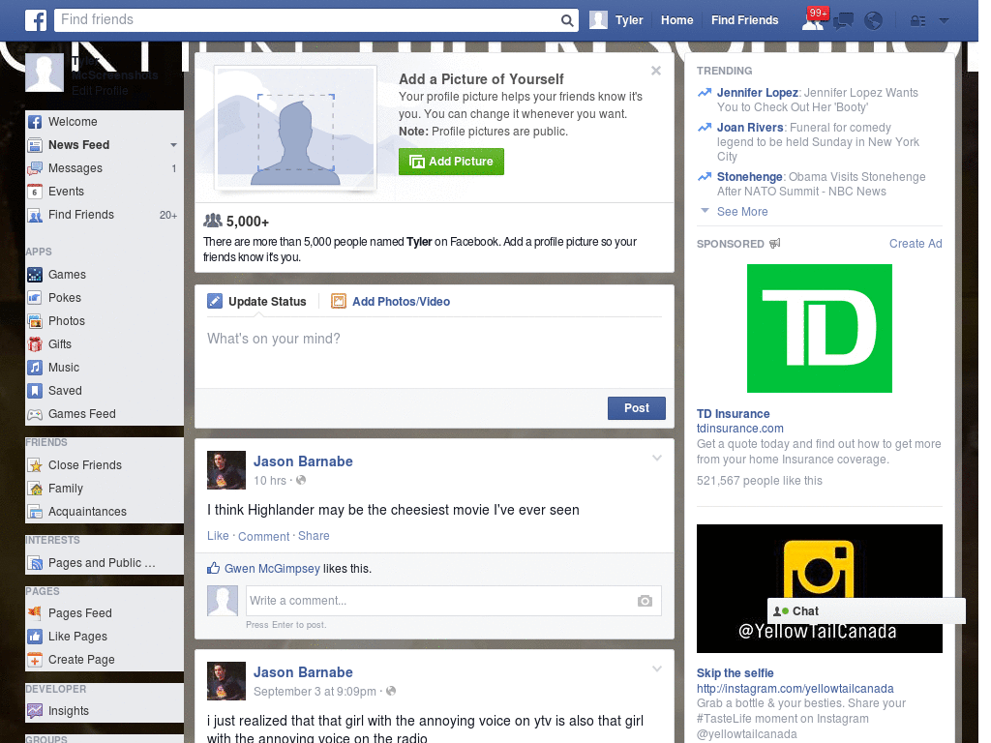This screenshot has height=743, width=991.
Task: Click the green Add Picture button
Action: point(451,162)
